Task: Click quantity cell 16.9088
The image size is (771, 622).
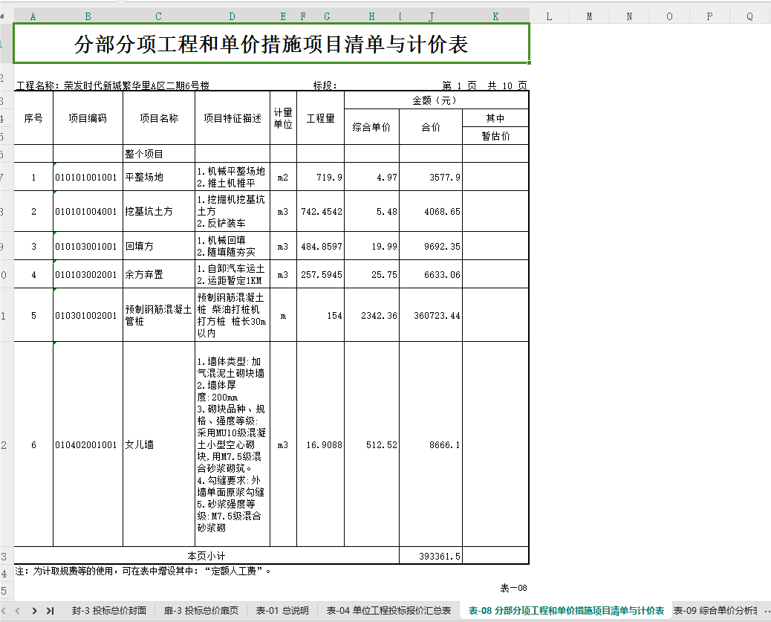Action: click(x=321, y=444)
